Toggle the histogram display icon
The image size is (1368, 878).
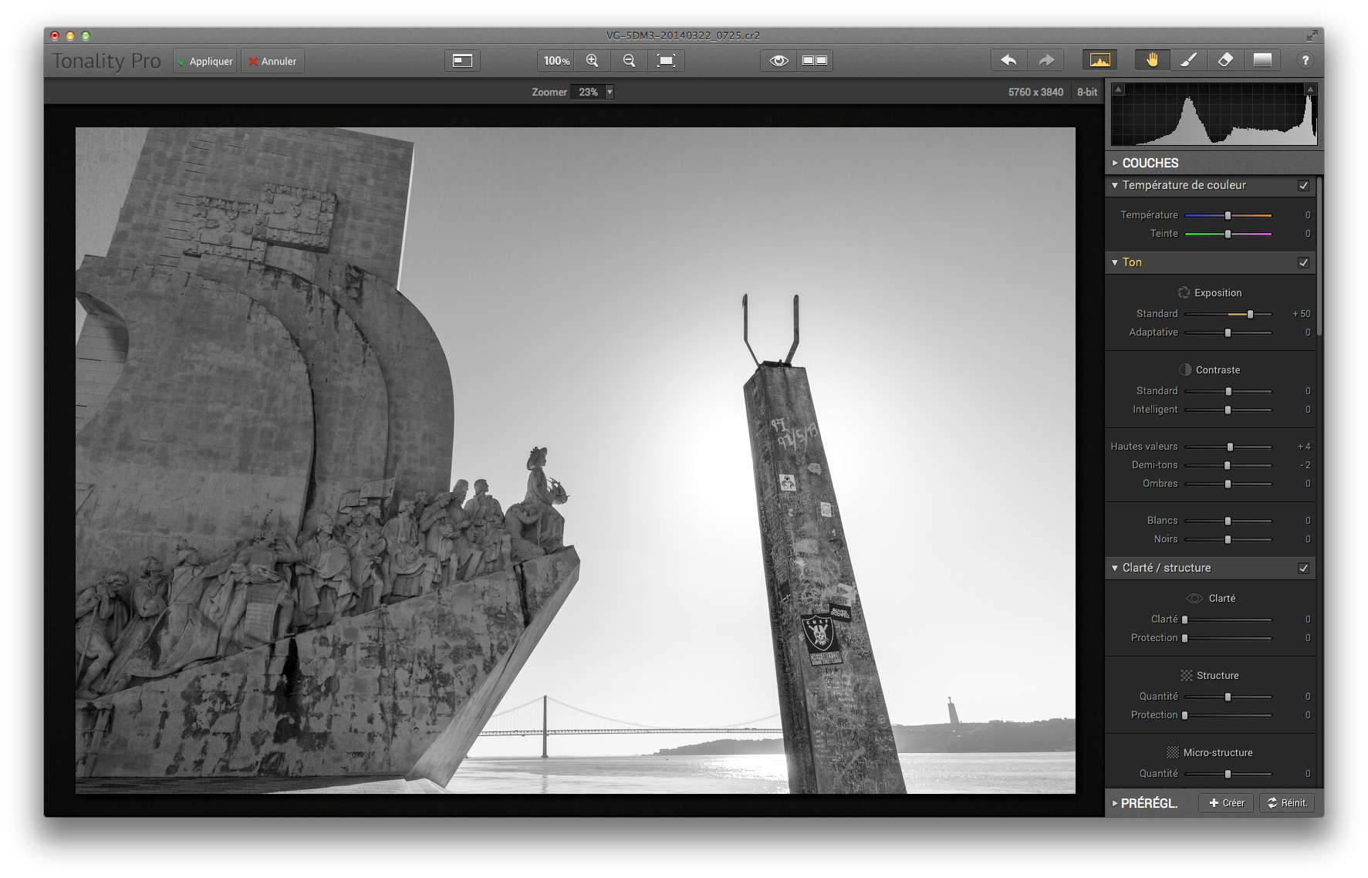[1100, 60]
